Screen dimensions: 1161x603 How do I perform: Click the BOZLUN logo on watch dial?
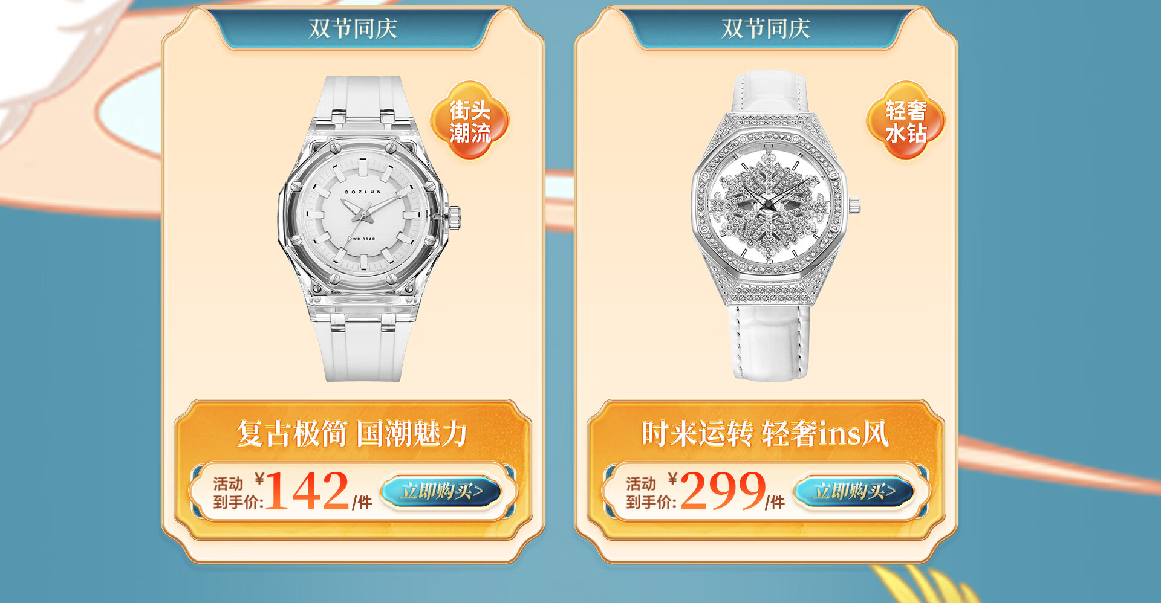tap(363, 192)
